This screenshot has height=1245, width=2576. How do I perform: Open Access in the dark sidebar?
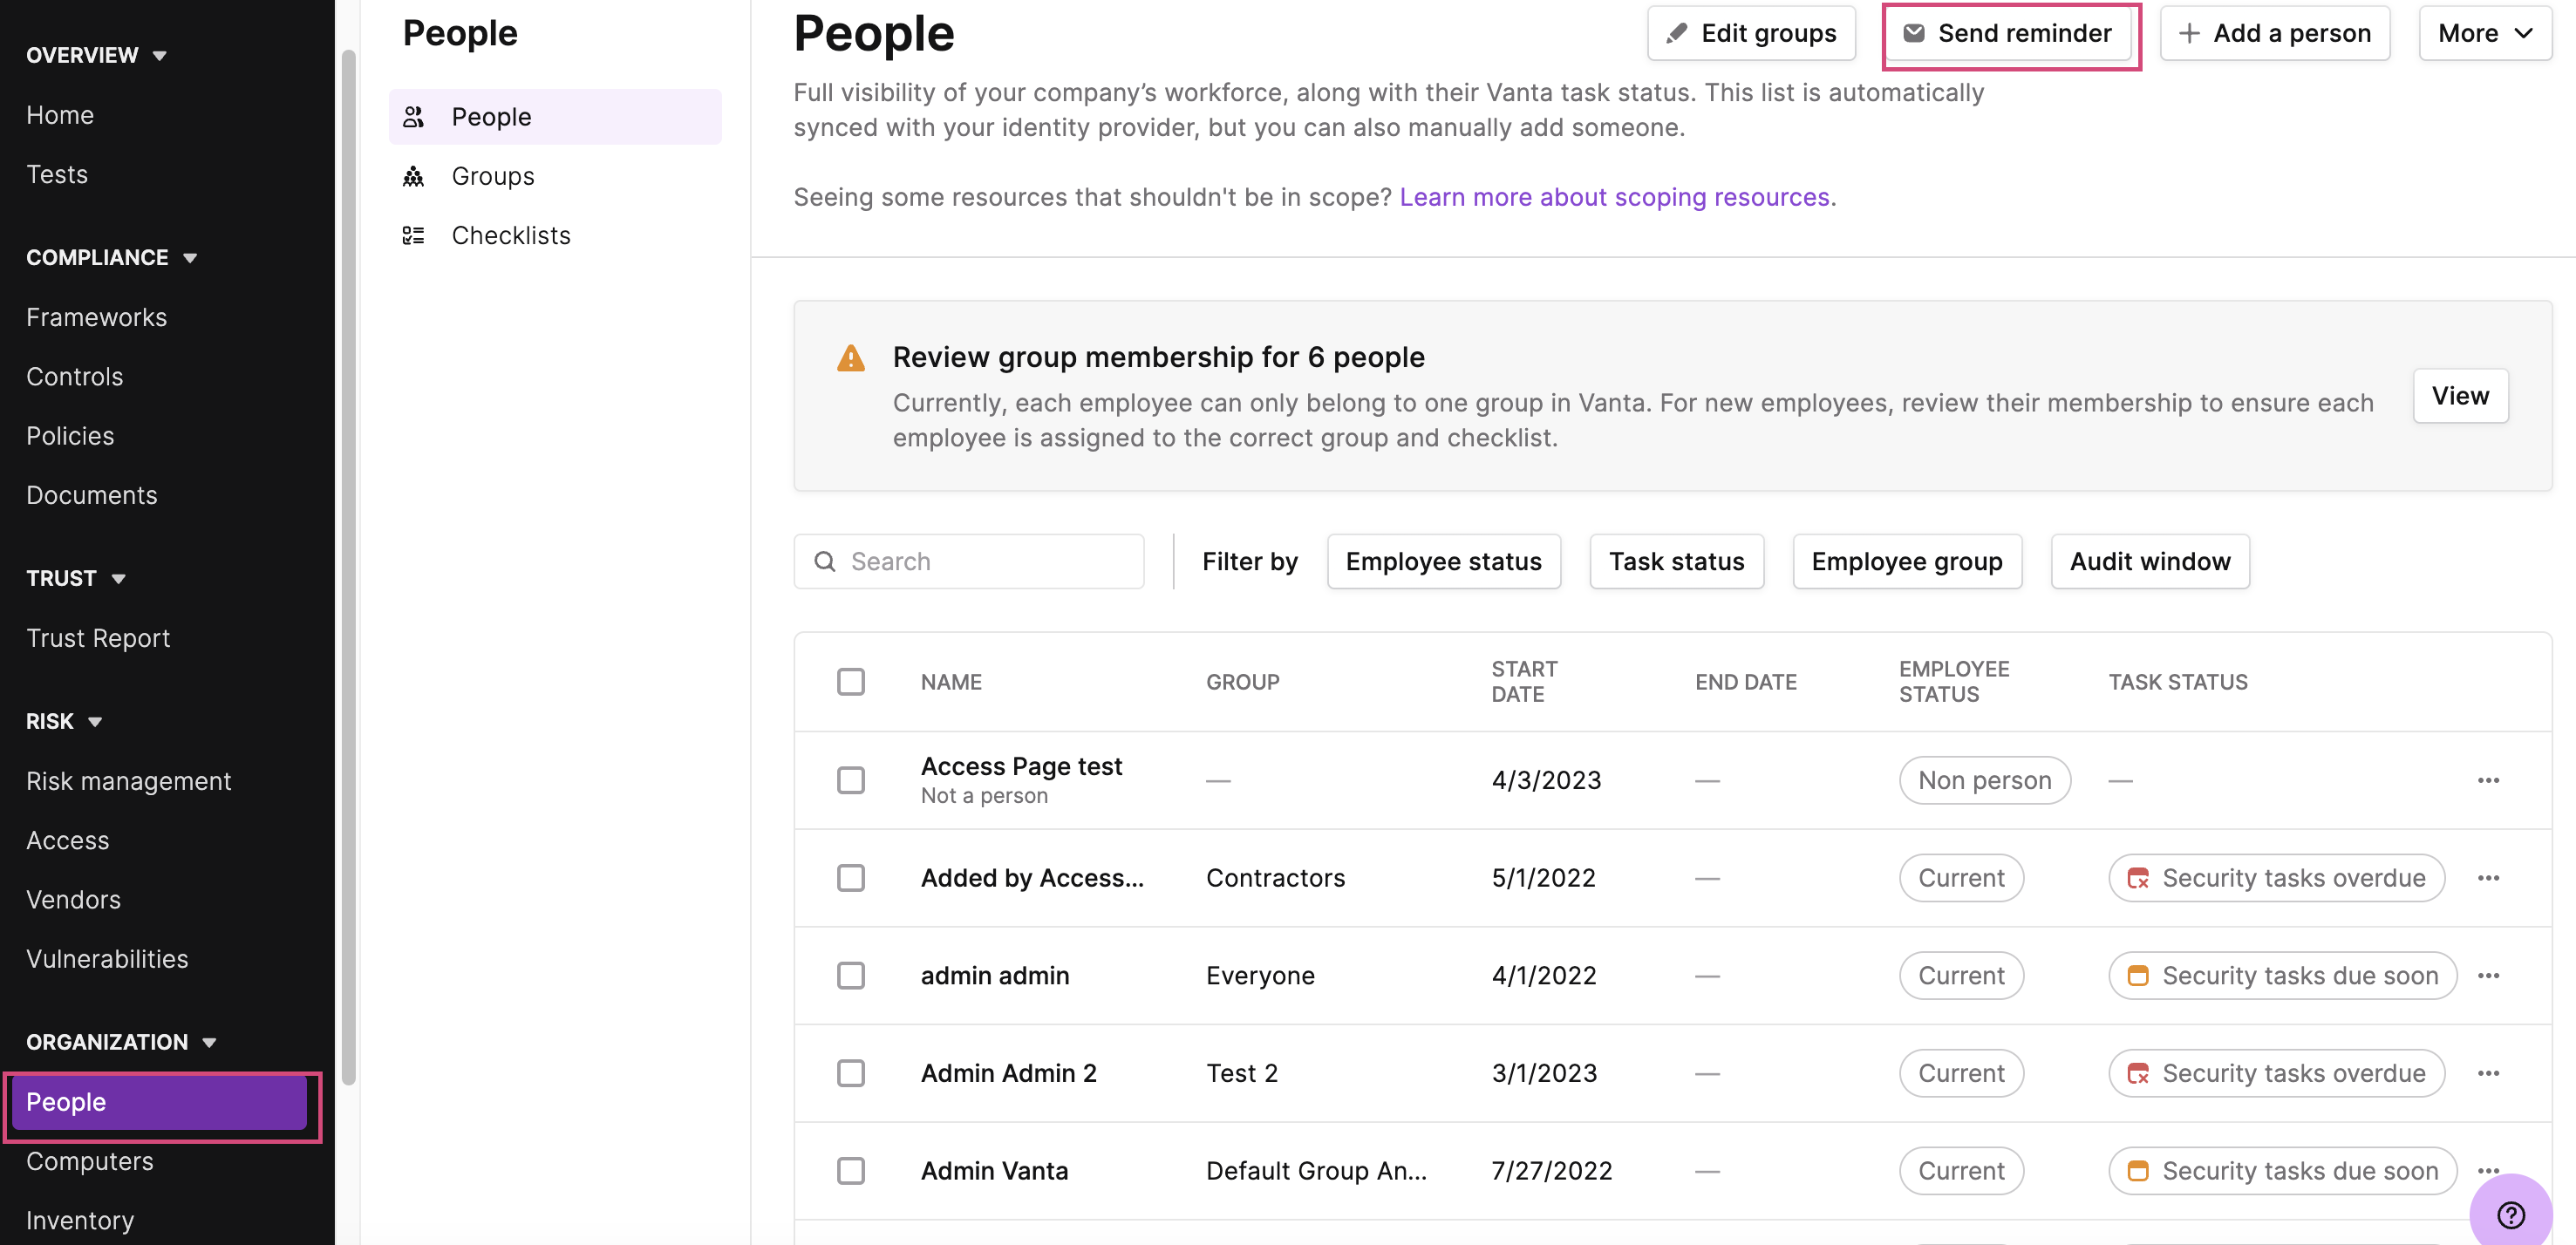(68, 841)
